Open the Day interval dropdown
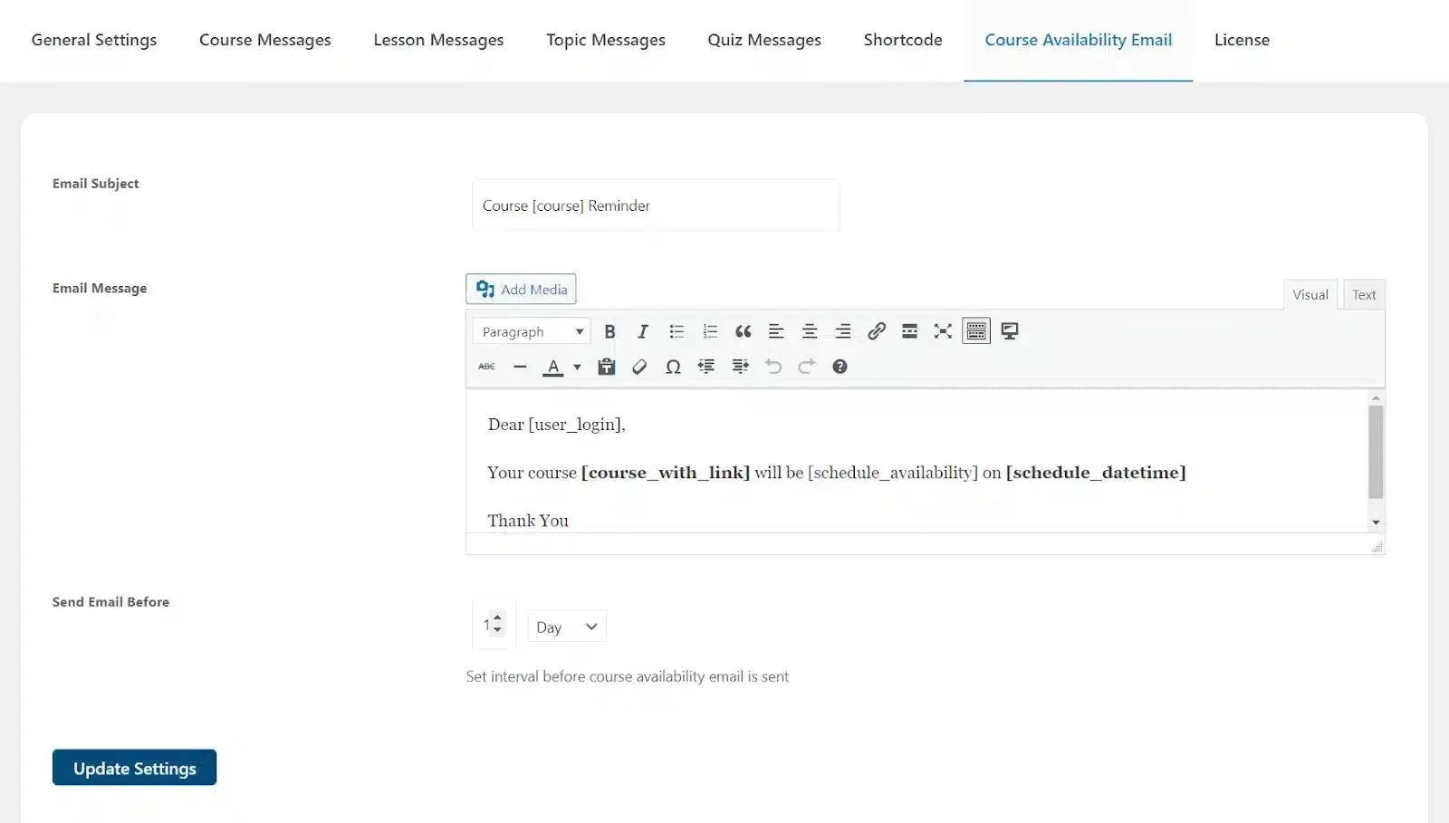 click(x=566, y=626)
